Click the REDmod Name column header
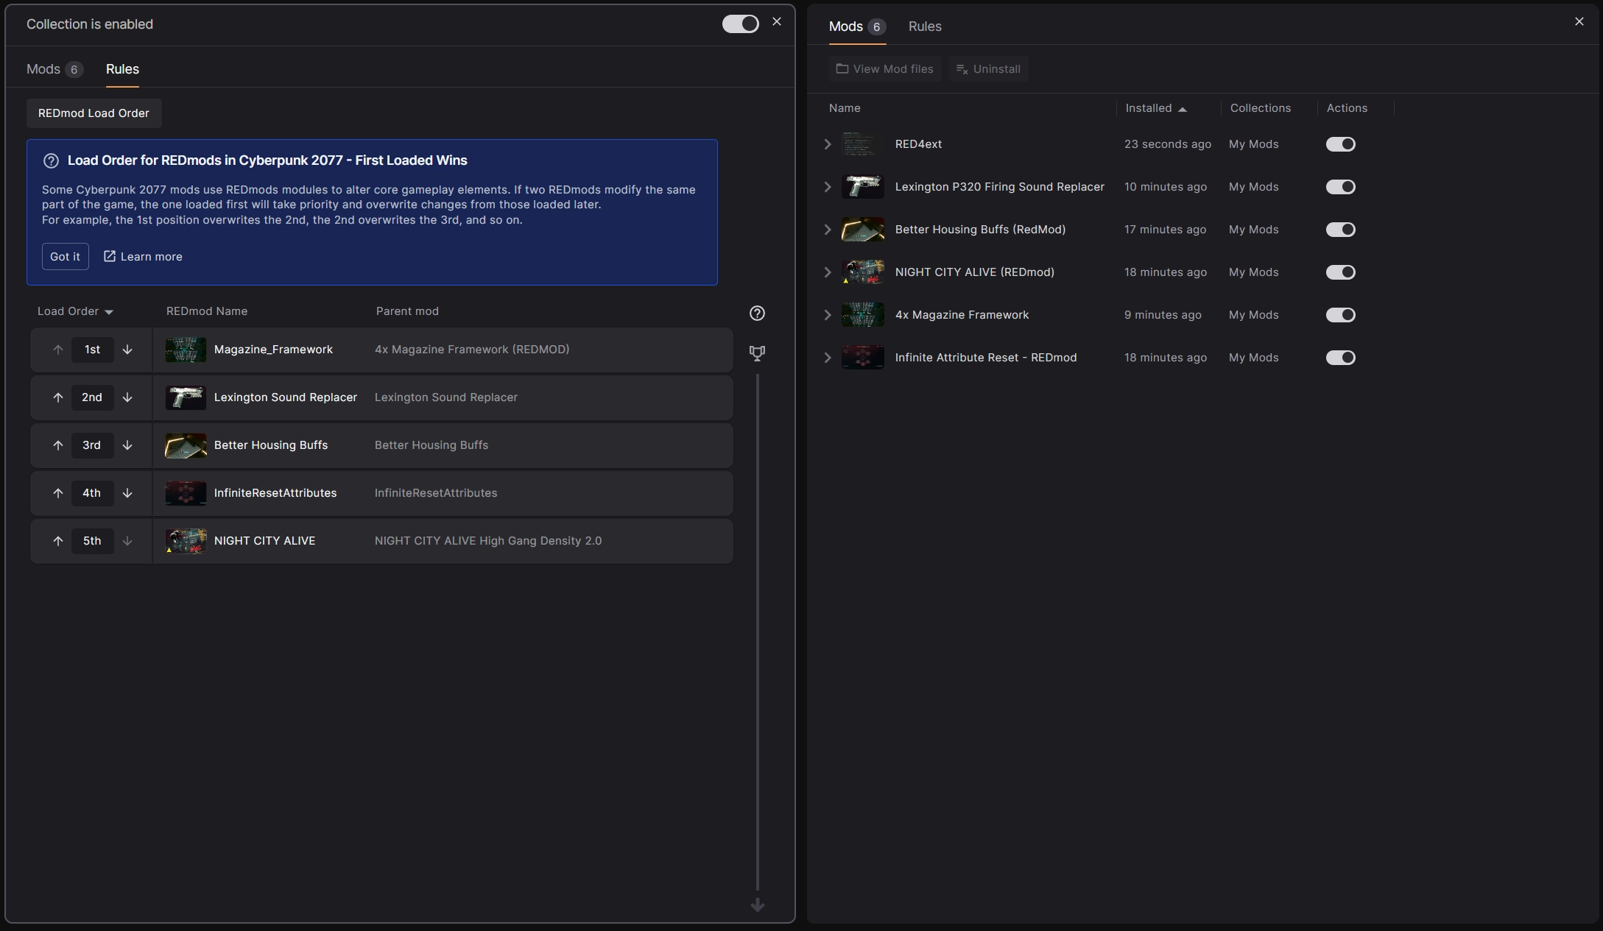 click(207, 311)
